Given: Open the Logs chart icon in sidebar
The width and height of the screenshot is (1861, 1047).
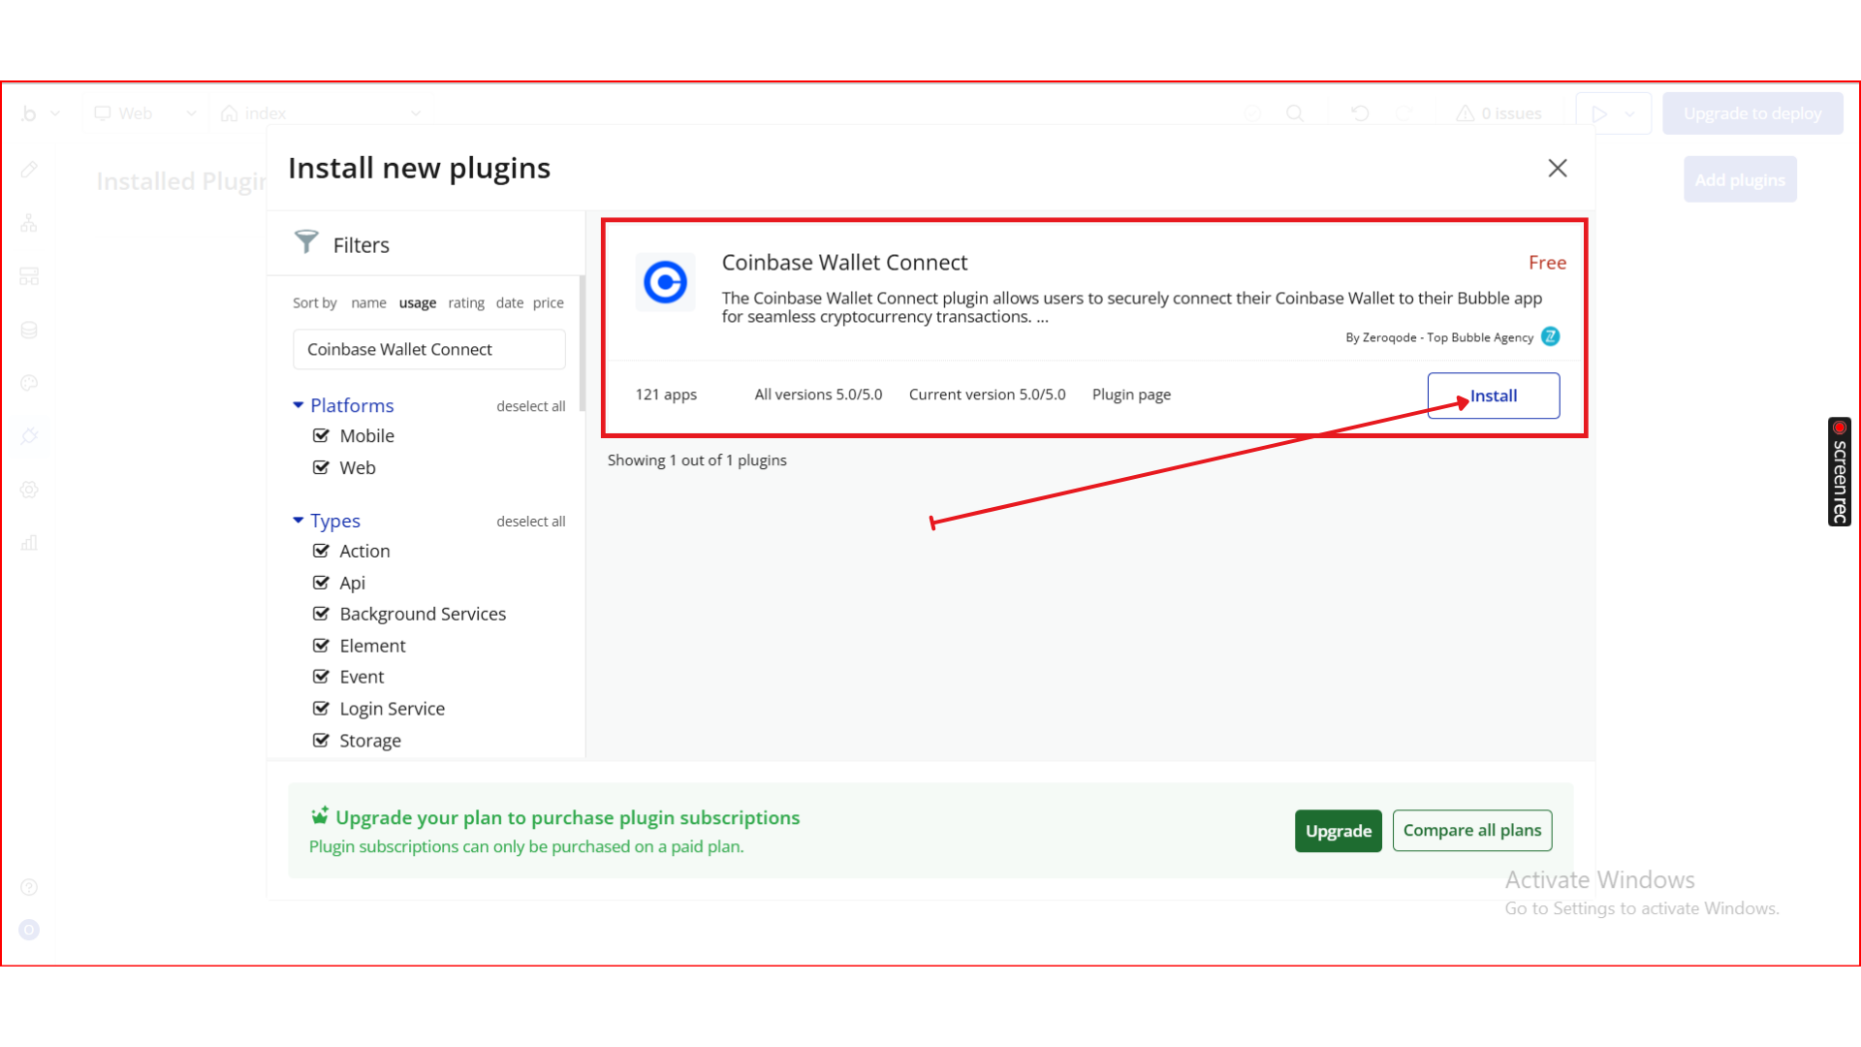Looking at the screenshot, I should coord(29,543).
